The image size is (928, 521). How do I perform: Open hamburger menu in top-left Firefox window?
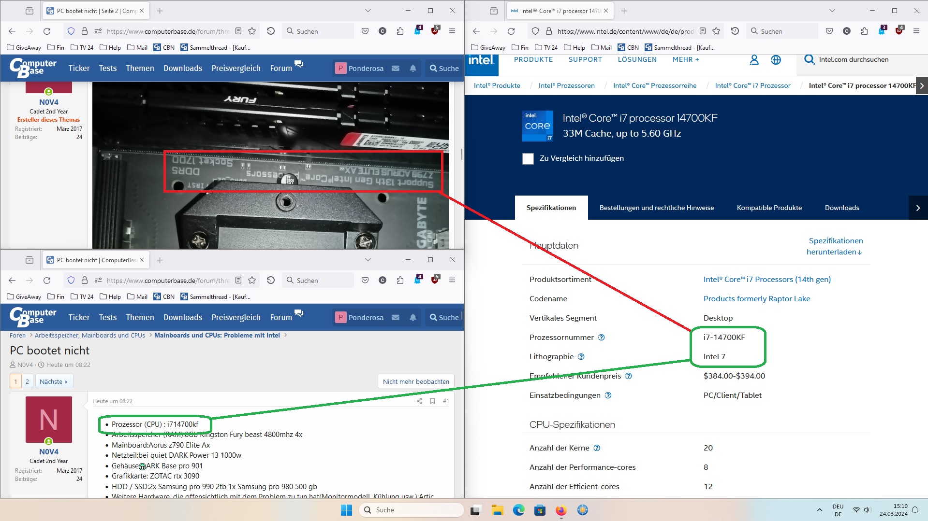pos(452,31)
